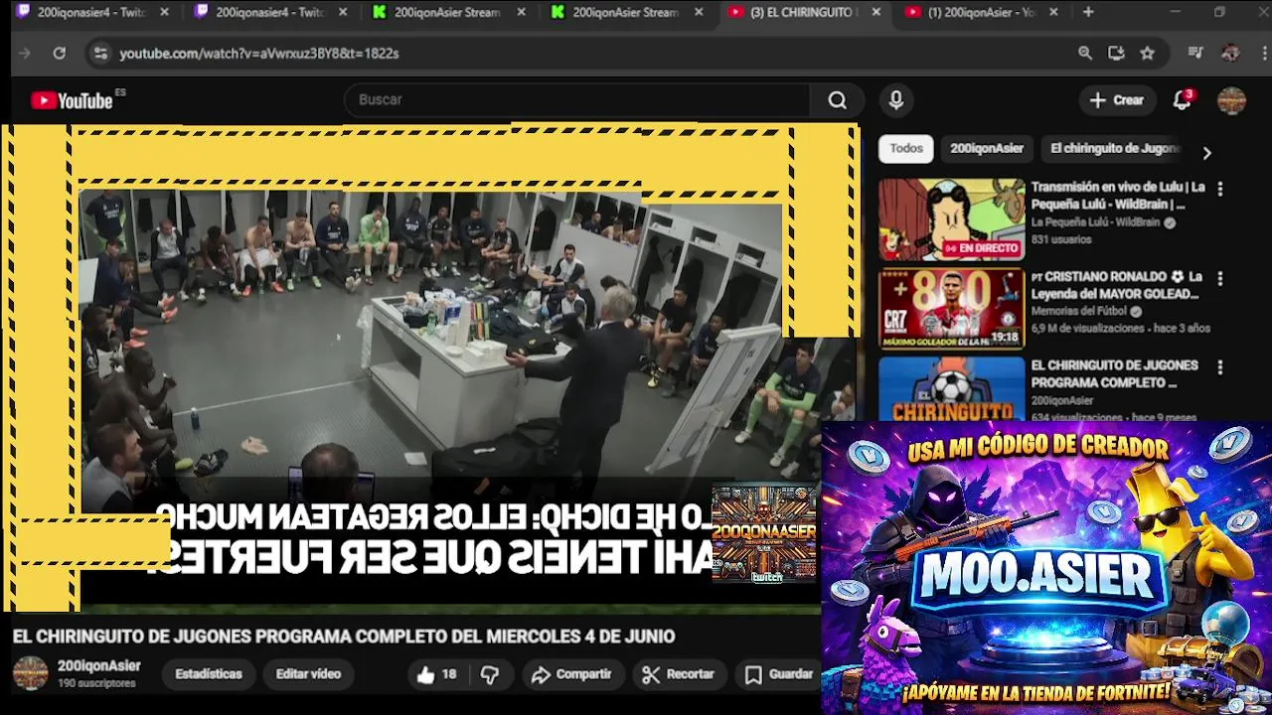The height and width of the screenshot is (715, 1272).
Task: Click the '190 suscriptores' text
Action: (x=95, y=684)
